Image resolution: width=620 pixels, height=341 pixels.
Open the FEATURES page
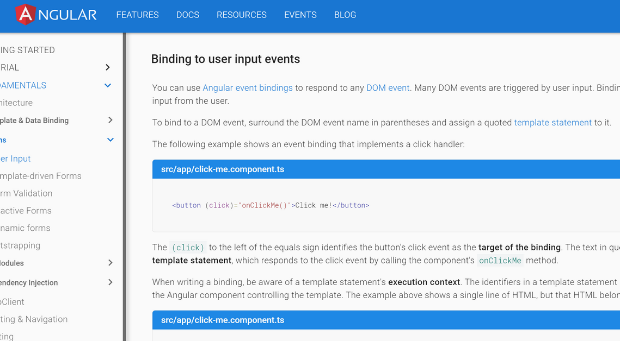click(x=137, y=15)
